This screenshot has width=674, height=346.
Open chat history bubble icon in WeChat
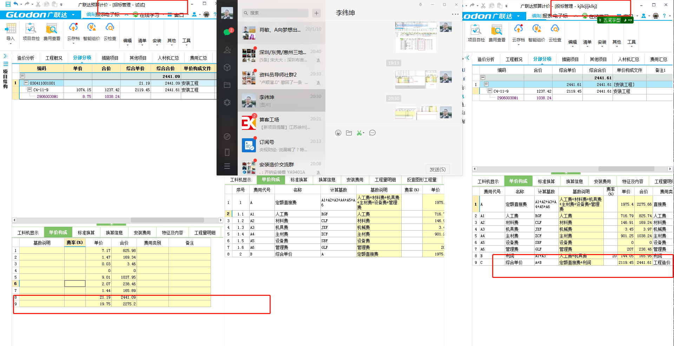372,133
